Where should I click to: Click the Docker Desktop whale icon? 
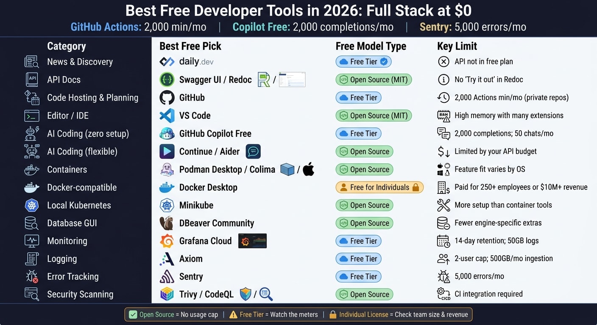(x=167, y=187)
